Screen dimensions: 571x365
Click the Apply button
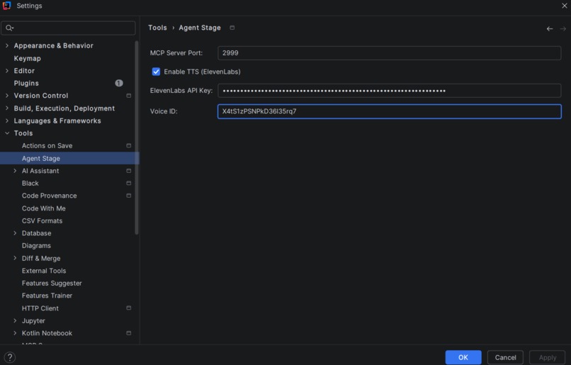[548, 357]
